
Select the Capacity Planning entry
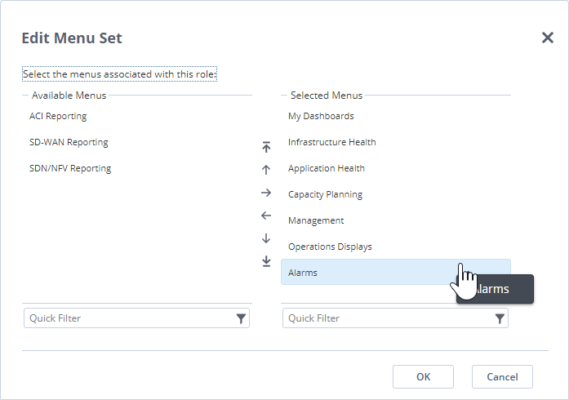325,194
